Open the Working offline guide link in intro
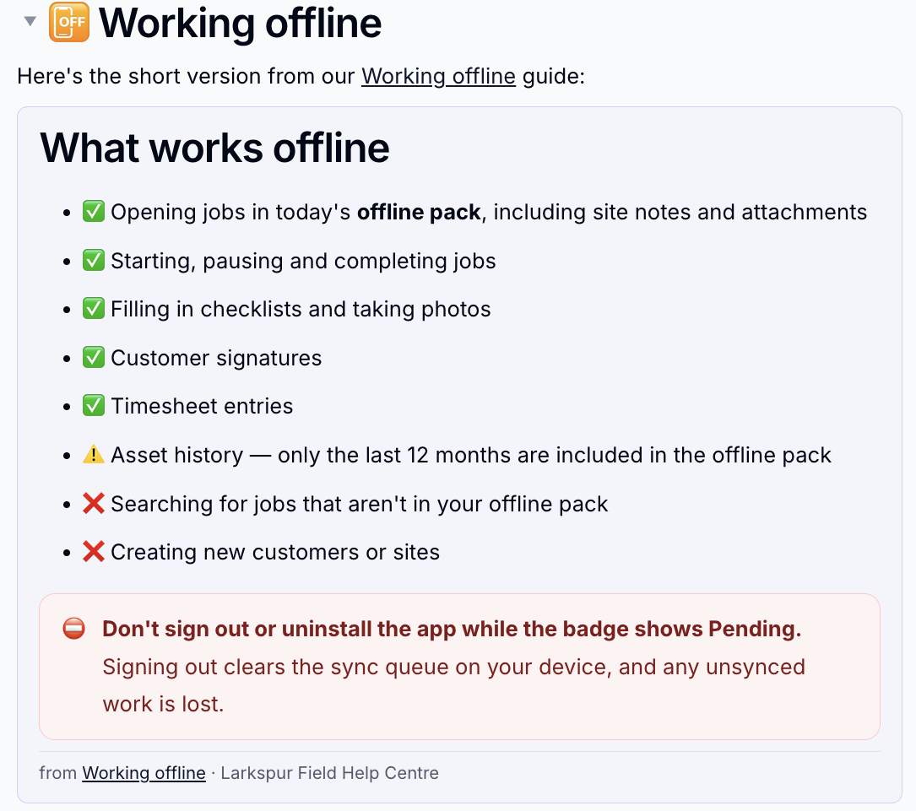 438,77
